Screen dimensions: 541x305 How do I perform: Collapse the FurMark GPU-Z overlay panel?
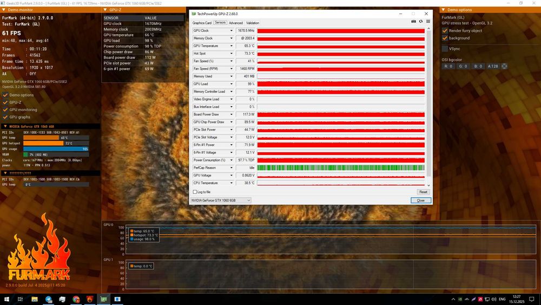pyautogui.click(x=105, y=10)
